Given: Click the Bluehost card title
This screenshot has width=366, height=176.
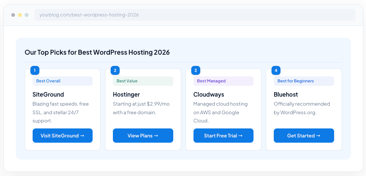Looking at the screenshot, I should tap(286, 94).
